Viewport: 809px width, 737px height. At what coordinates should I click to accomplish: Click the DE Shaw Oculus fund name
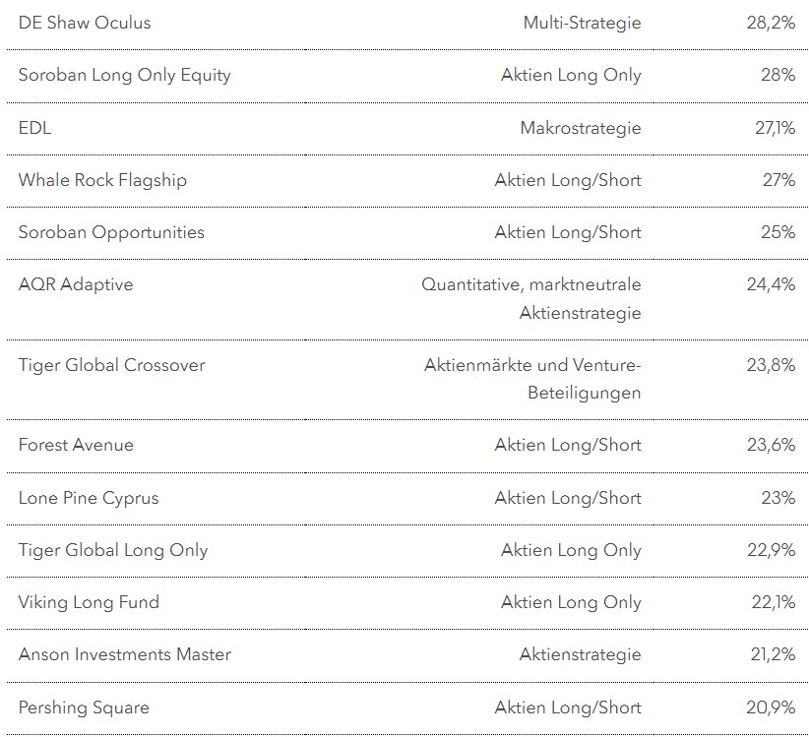click(85, 23)
